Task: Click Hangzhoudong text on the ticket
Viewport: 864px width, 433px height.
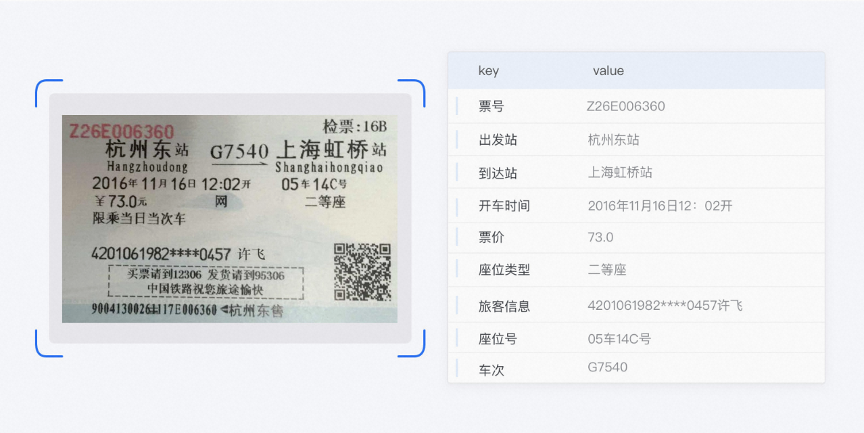Action: [147, 166]
